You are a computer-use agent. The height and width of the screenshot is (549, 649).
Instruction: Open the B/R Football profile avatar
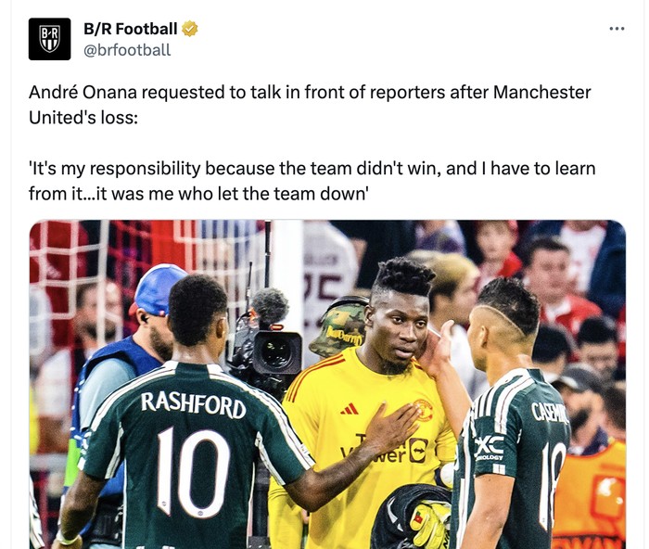tap(49, 39)
